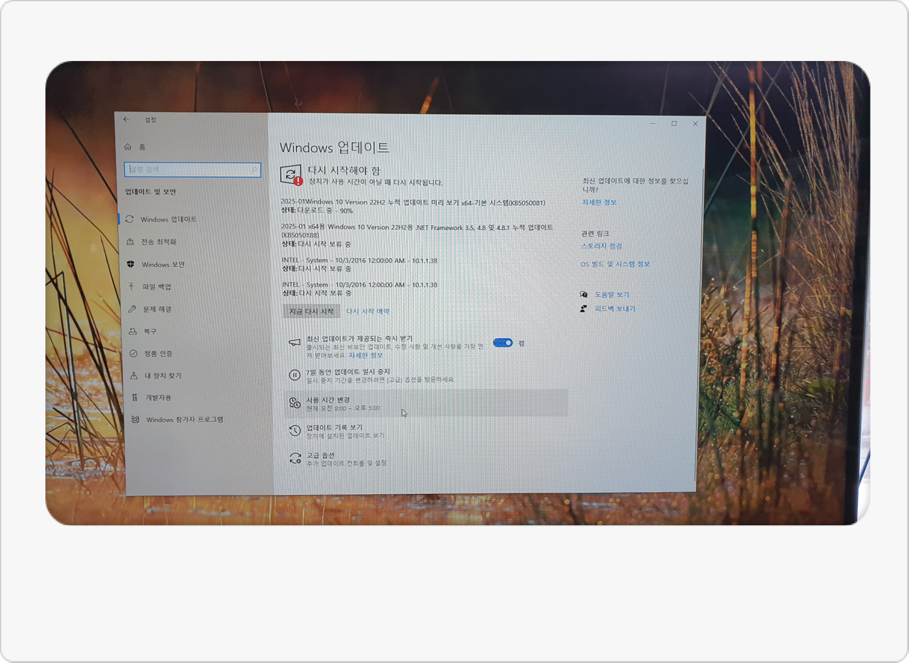The height and width of the screenshot is (663, 909).
Task: Click the history icon beside 업데이트 기록 보기
Action: click(x=295, y=430)
